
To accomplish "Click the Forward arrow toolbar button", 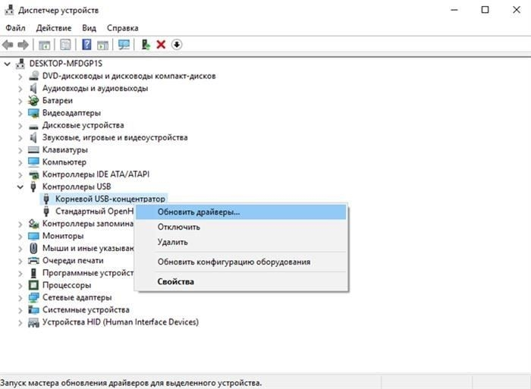I will [23, 45].
